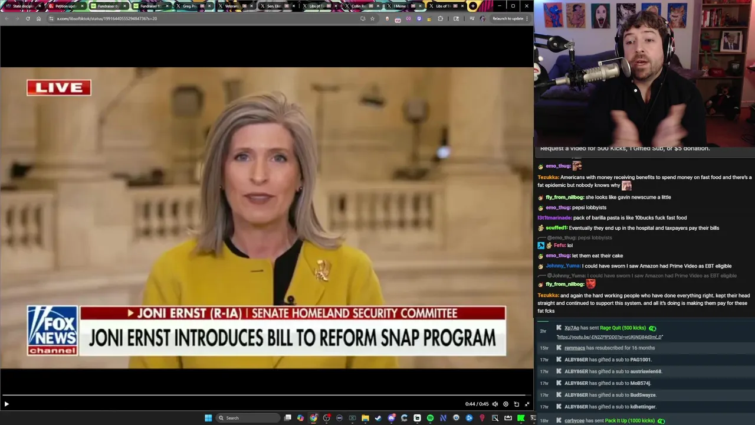This screenshot has height=425, width=755.
Task: Open a new browser tab
Action: click(473, 6)
